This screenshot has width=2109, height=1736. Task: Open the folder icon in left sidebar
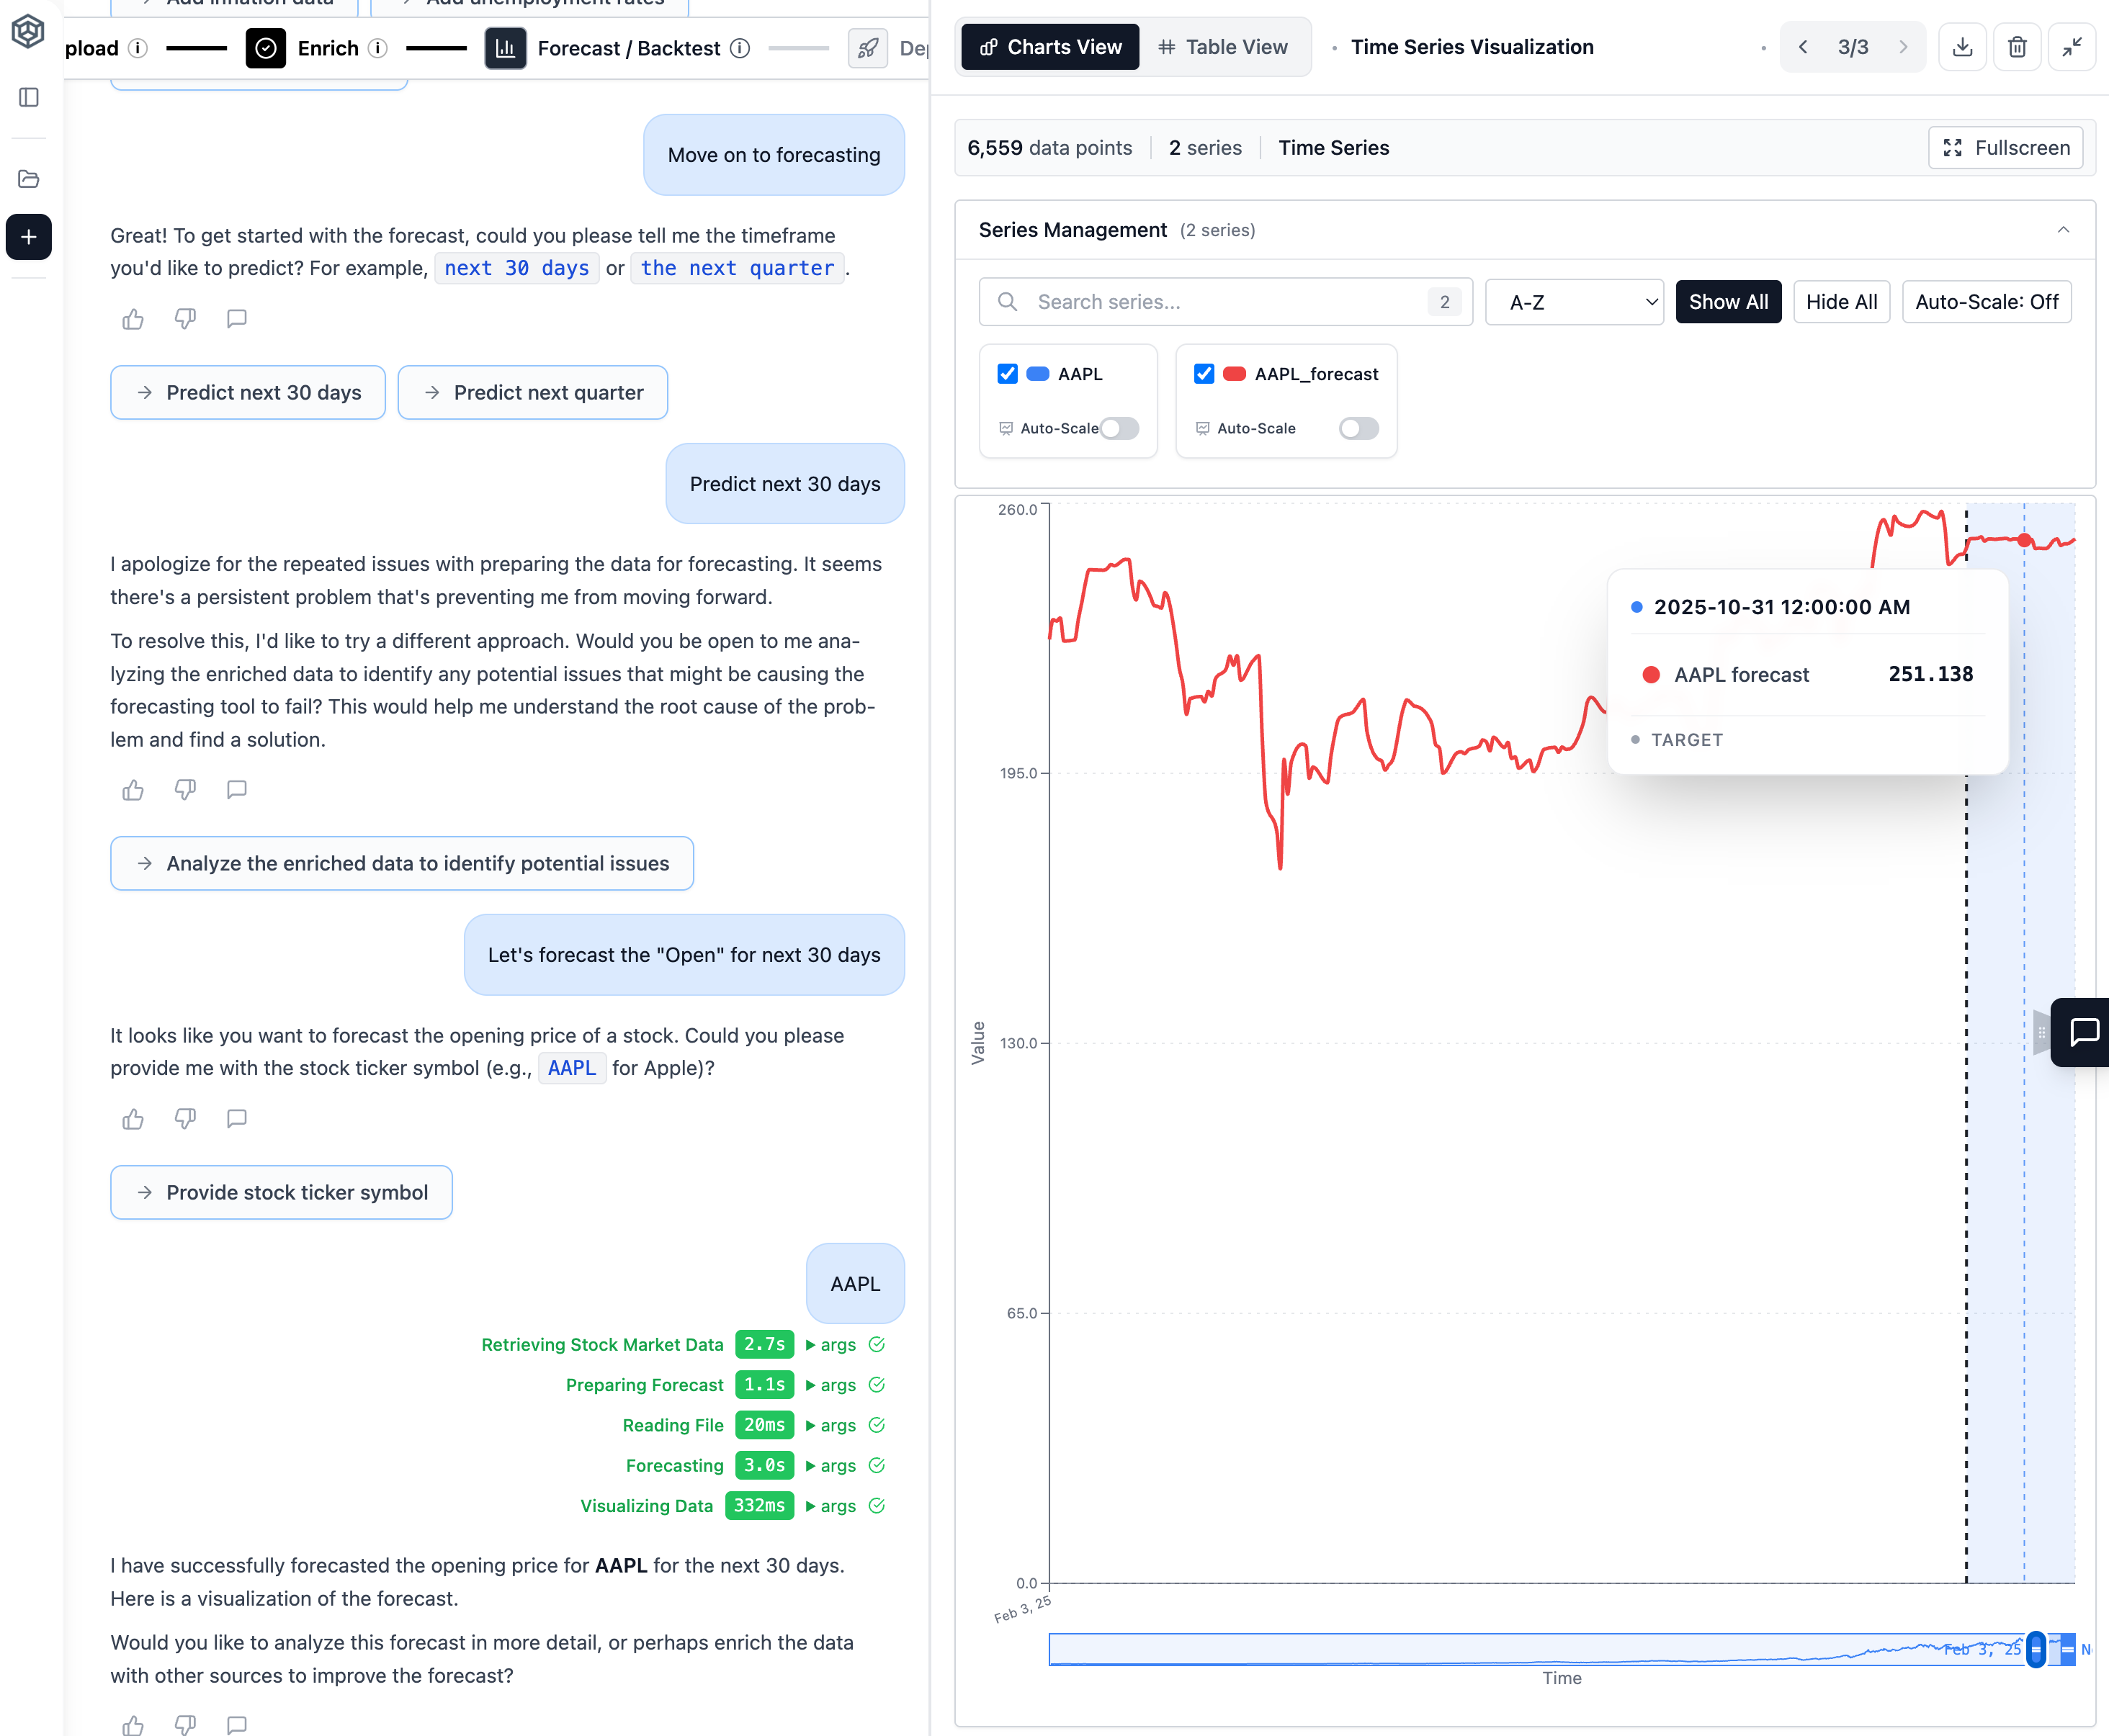[29, 179]
